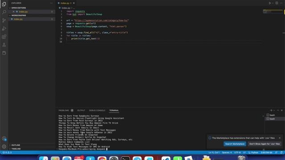The width and height of the screenshot is (285, 160).
Task: Select the 3.9.6 64-bit Python interpreter
Action: pos(266,152)
